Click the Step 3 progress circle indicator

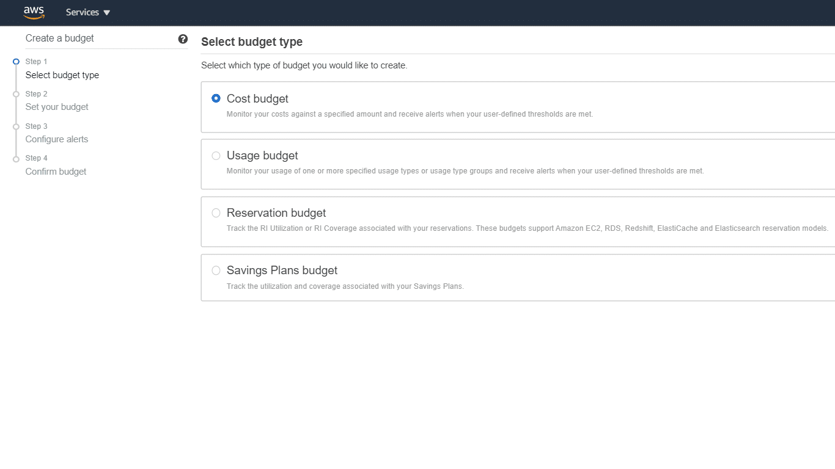(16, 126)
